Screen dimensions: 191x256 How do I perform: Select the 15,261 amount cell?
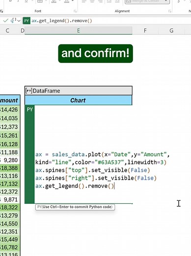pyautogui.click(x=10, y=135)
